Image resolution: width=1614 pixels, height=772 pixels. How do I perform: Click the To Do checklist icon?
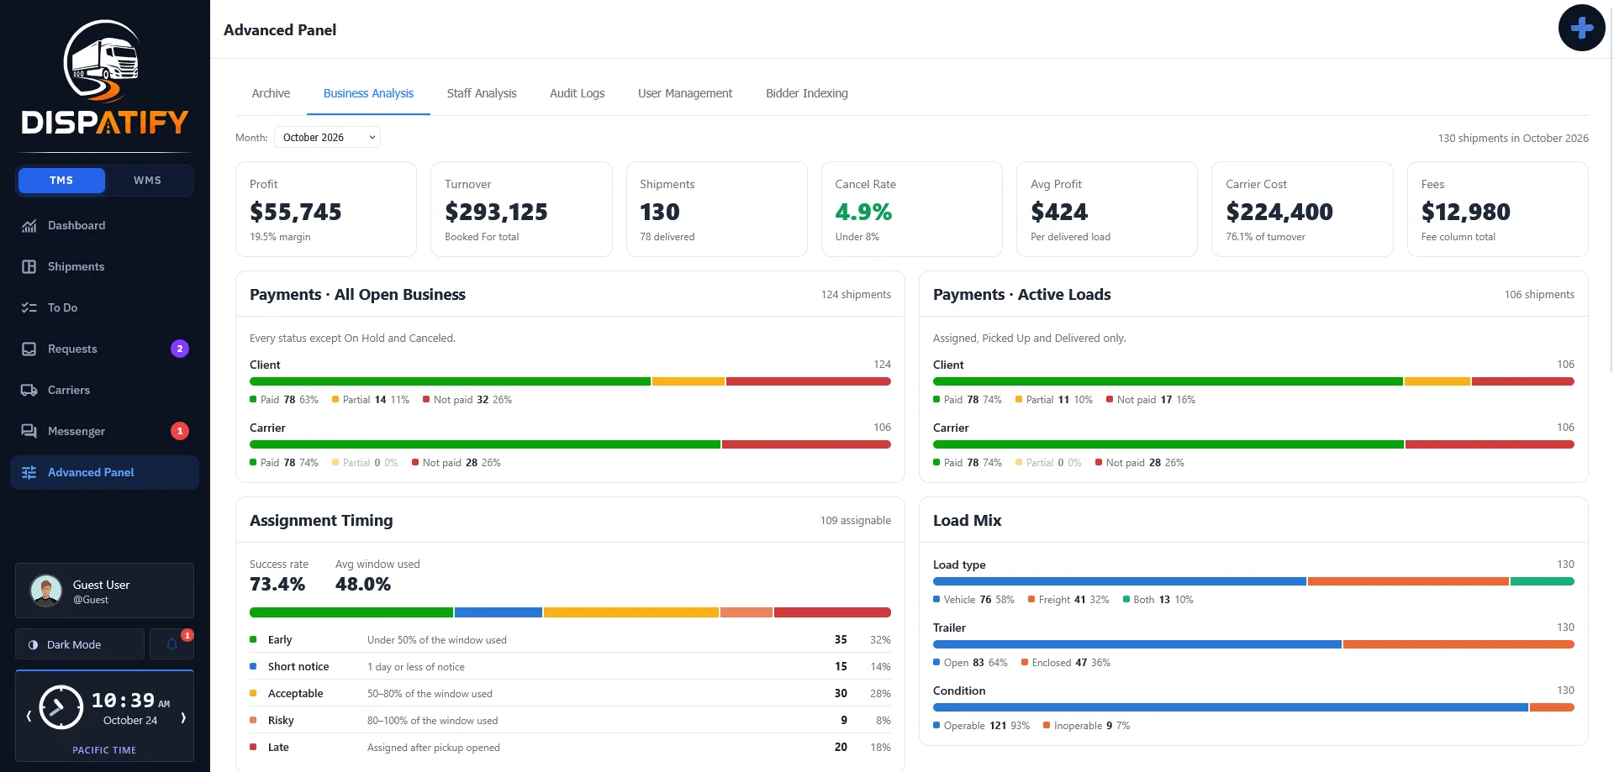[x=29, y=308]
